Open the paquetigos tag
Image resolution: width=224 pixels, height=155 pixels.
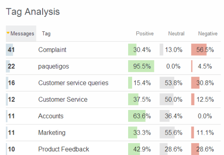click(x=53, y=66)
